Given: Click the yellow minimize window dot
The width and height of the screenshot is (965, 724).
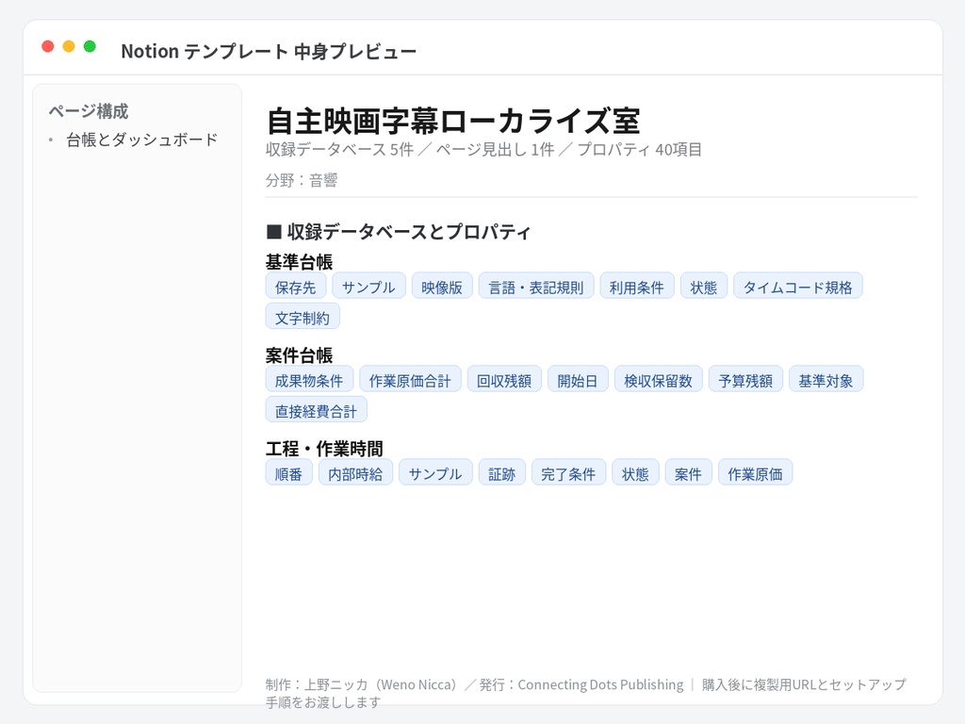Looking at the screenshot, I should tap(69, 46).
